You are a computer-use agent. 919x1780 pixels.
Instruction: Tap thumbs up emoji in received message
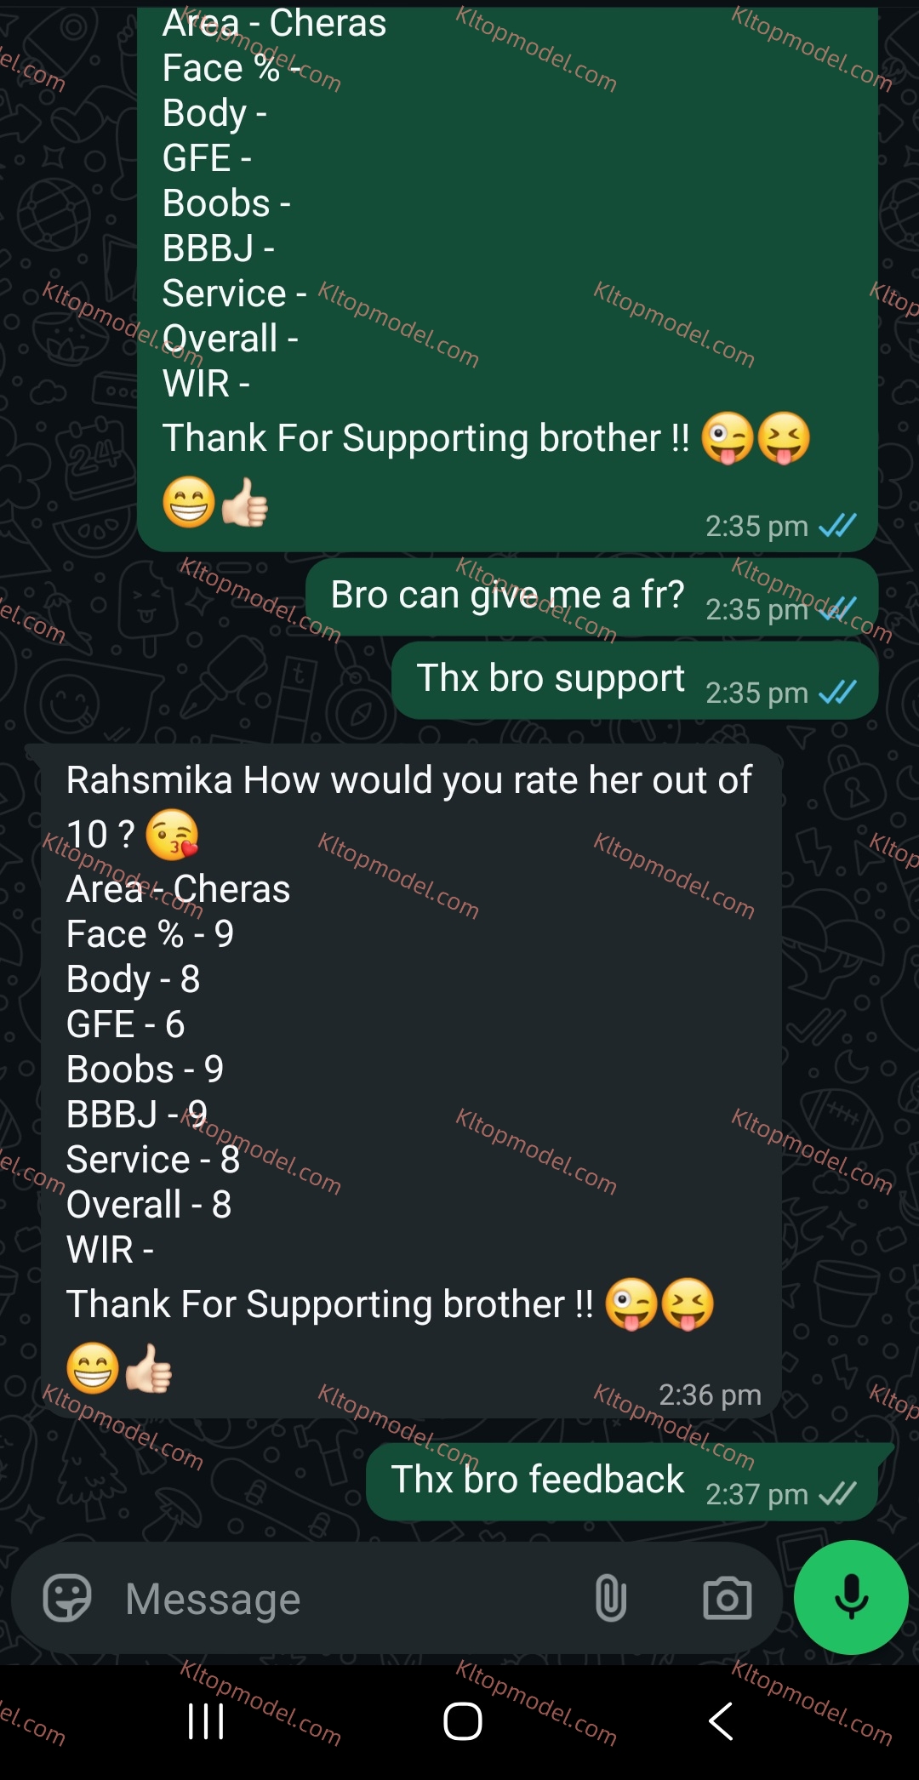(149, 1368)
